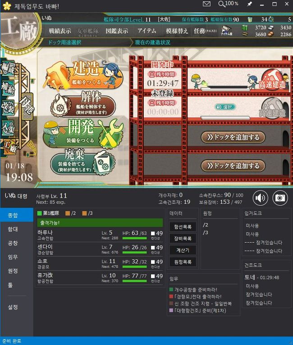
Task: Toggle the checkbox on 쇼호's row
Action: (153, 262)
